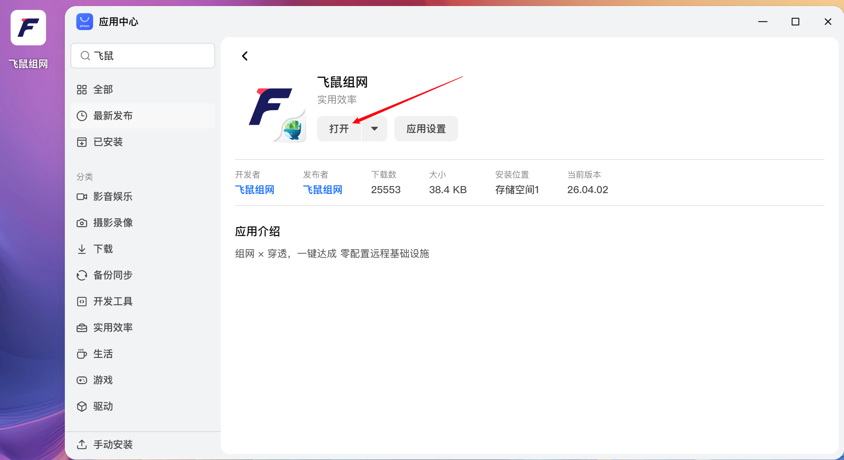Click the 打开 button
The width and height of the screenshot is (844, 460).
click(339, 129)
